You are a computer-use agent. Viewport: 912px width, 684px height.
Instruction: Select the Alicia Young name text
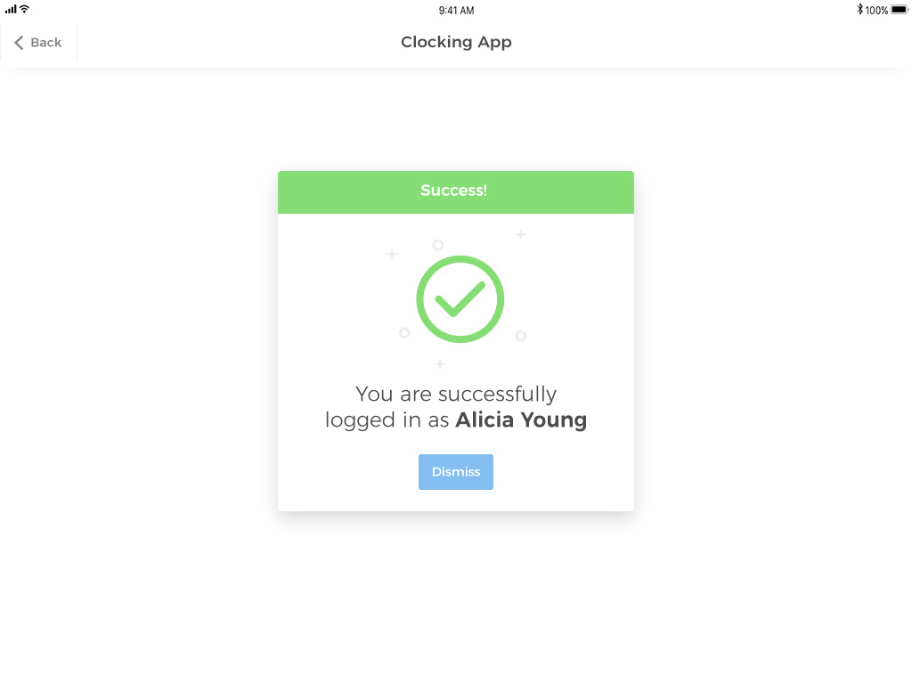521,419
